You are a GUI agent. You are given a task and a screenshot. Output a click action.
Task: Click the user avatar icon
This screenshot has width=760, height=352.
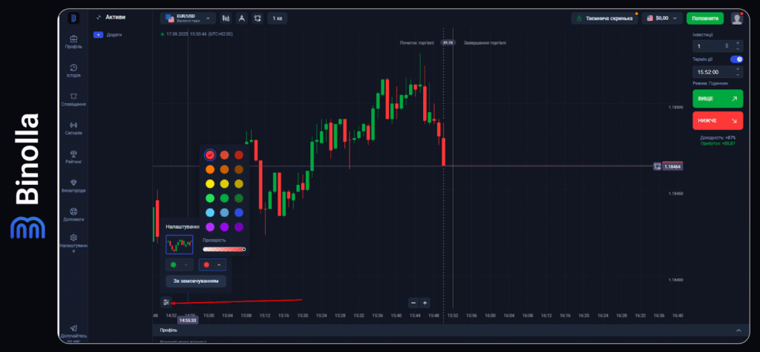coord(737,19)
